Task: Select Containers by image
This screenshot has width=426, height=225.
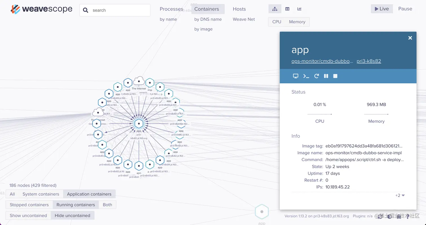Action: click(203, 29)
